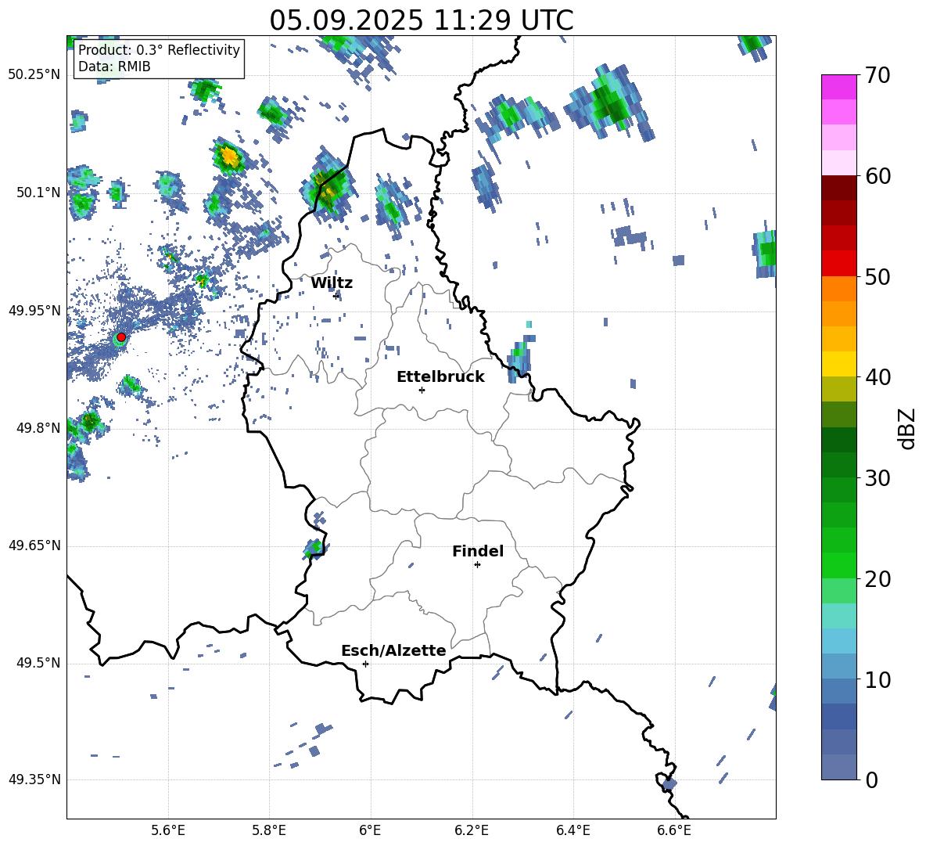Click the colorbar tick label 50

[x=877, y=277]
